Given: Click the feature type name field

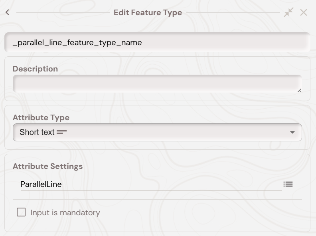Looking at the screenshot, I should (x=157, y=42).
